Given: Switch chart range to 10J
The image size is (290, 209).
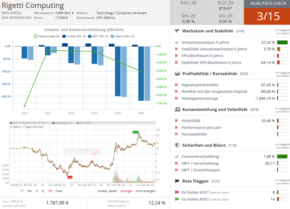Looking at the screenshot, I should (50, 191).
